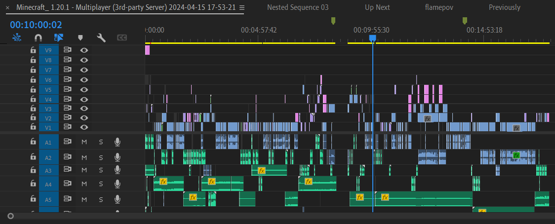Click the playhead timecode 00:10:00:02
Viewport: 555px width, 224px height.
pyautogui.click(x=36, y=25)
